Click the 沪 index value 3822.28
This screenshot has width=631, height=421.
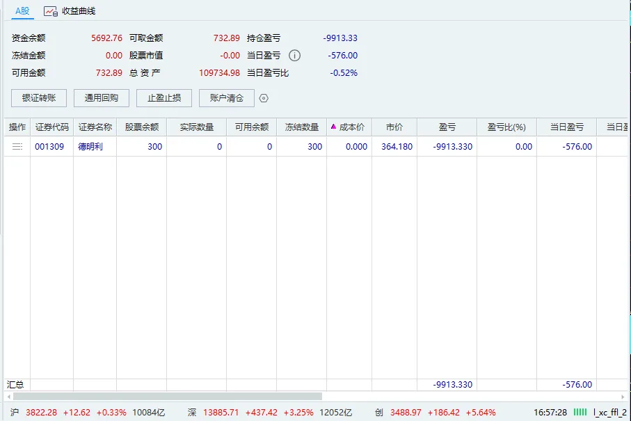pyautogui.click(x=42, y=413)
